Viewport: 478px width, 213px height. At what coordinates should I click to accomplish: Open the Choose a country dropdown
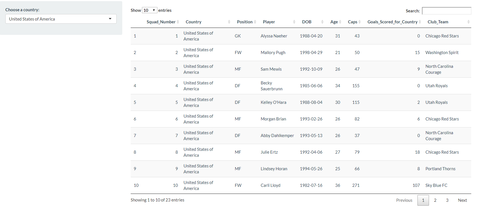coord(61,19)
